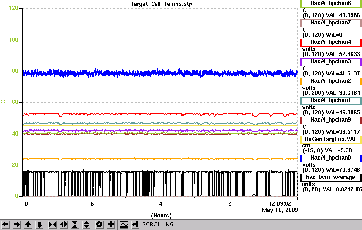
Task: Click the vertical zoom-in hourglass button
Action: (x=75, y=225)
